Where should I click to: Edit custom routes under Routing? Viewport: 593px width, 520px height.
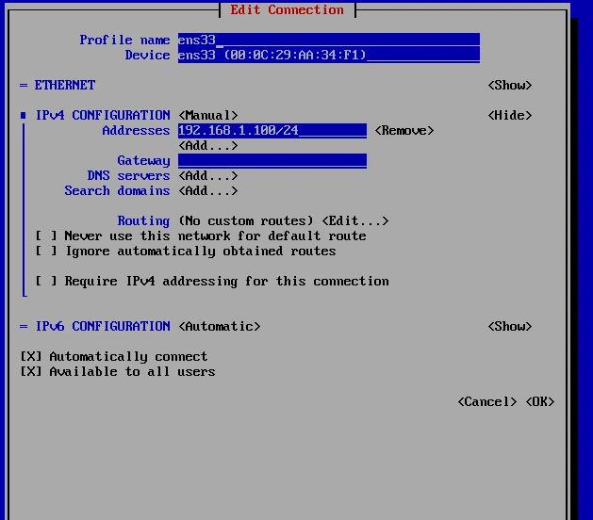click(355, 220)
